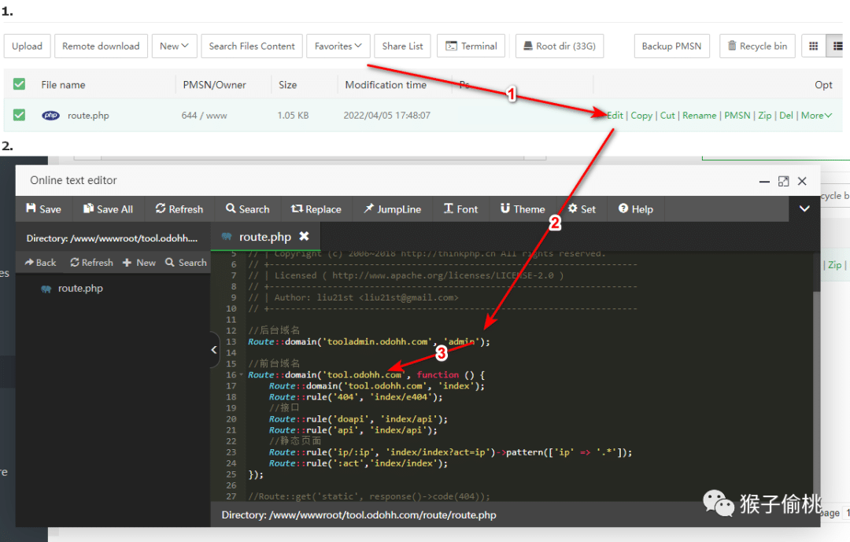Open the Replace tool in editor

point(316,209)
